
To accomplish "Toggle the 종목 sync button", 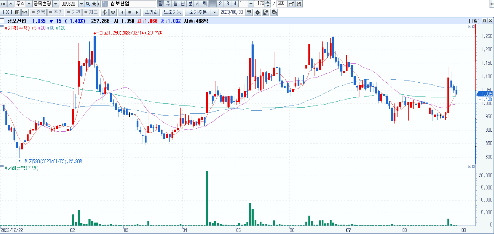I will [x=38, y=12].
